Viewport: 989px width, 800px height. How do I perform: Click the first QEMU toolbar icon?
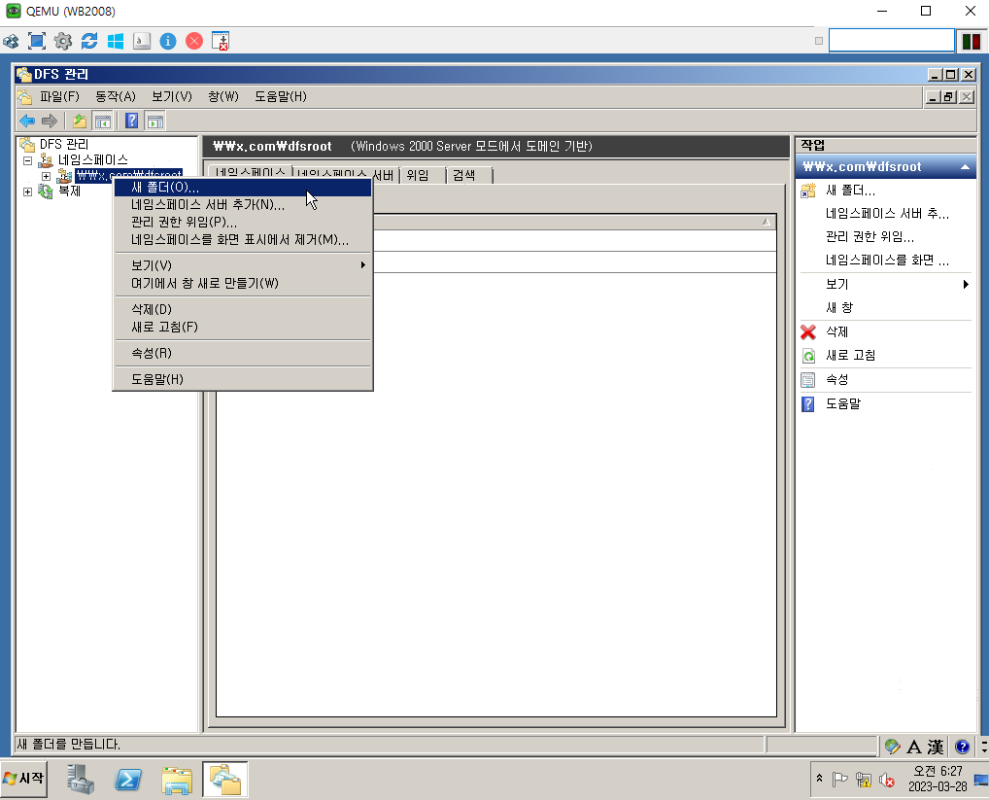click(11, 41)
